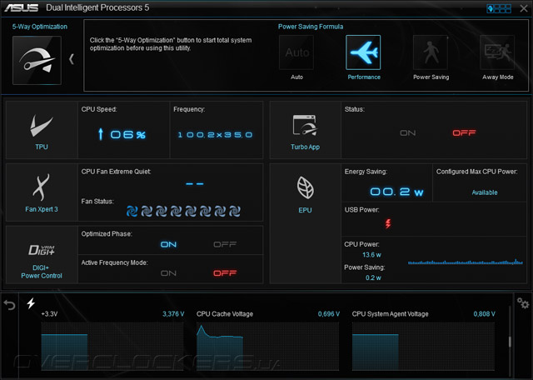Image resolution: width=533 pixels, height=380 pixels.
Task: Click the CPU Power 13.6 w value
Action: [x=371, y=255]
